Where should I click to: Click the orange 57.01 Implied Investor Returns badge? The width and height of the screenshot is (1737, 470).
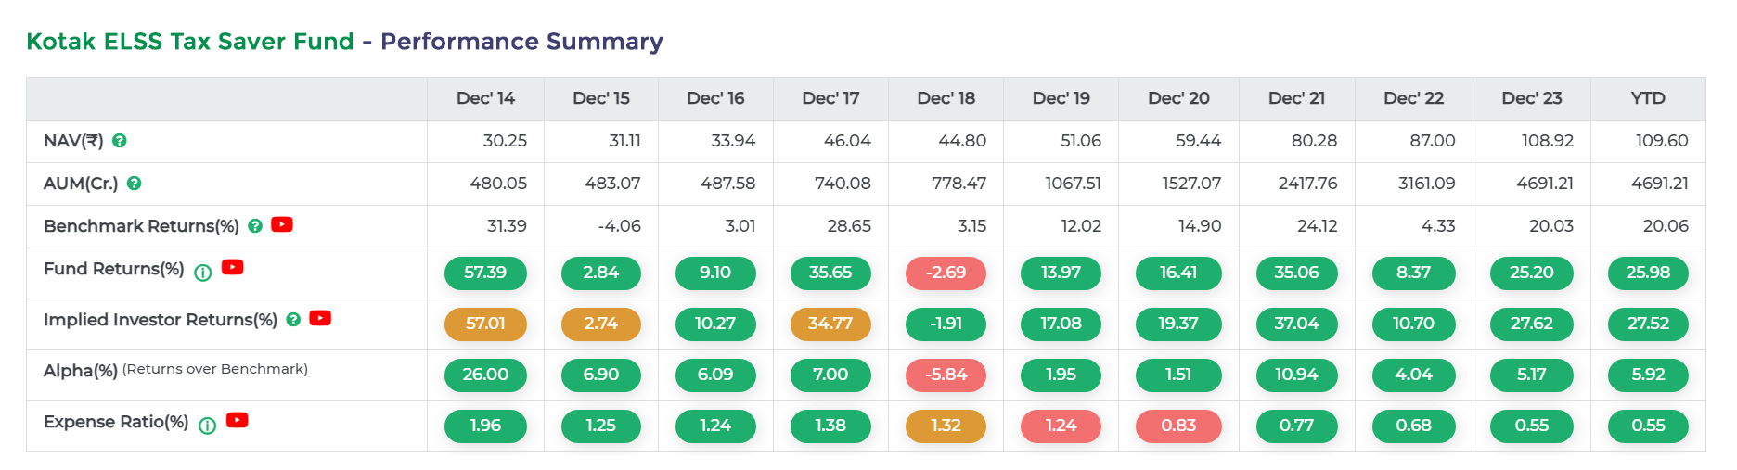[x=485, y=324]
